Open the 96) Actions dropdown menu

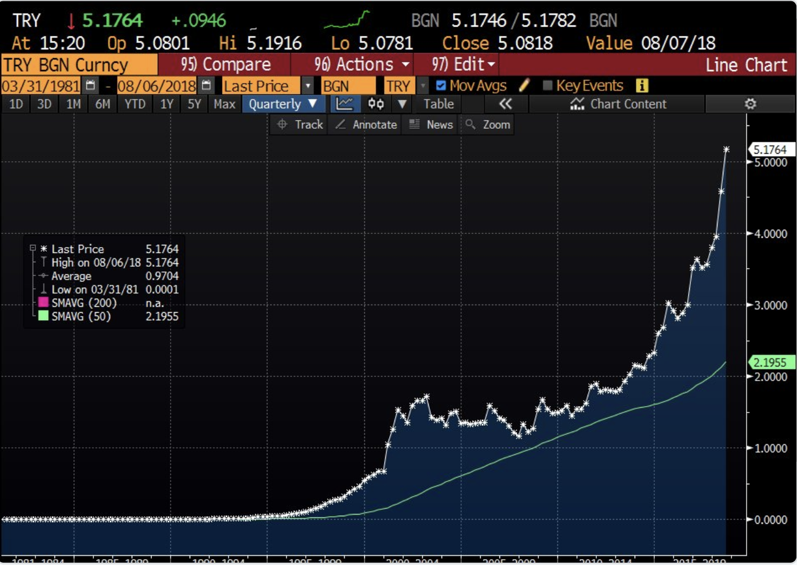[x=363, y=64]
